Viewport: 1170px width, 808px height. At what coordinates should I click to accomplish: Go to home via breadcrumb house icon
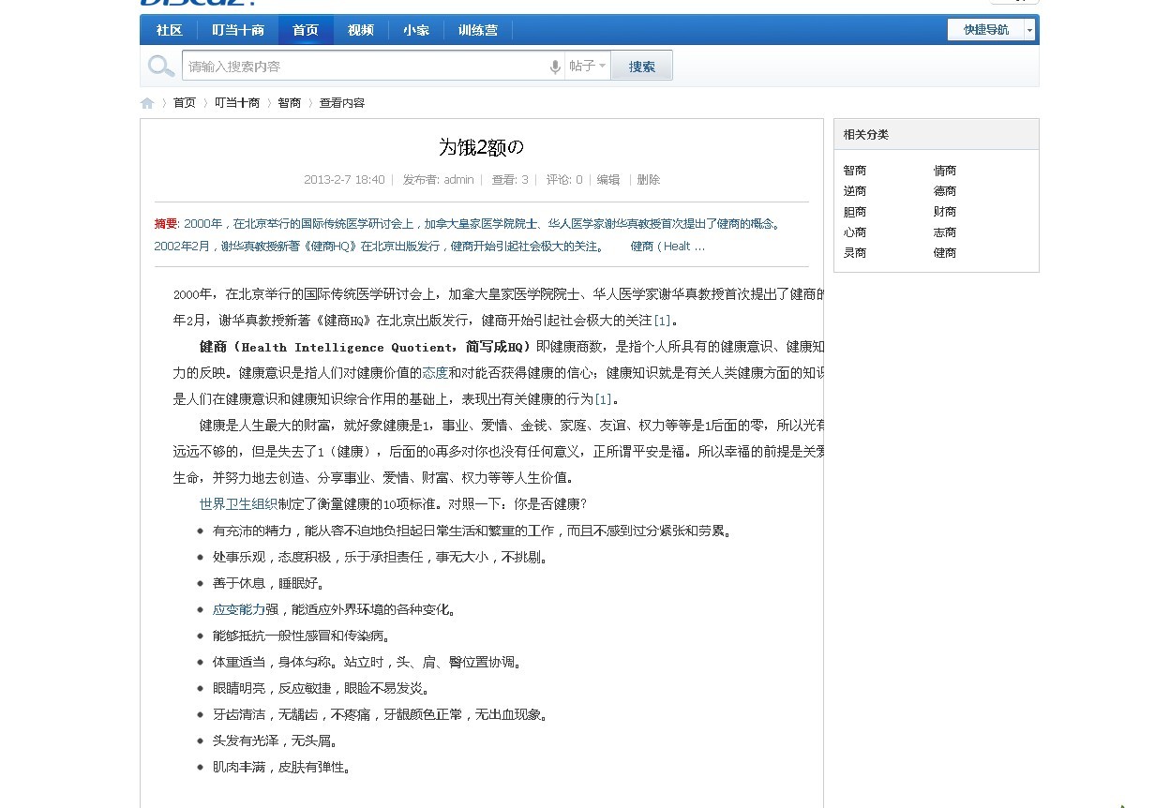(147, 103)
